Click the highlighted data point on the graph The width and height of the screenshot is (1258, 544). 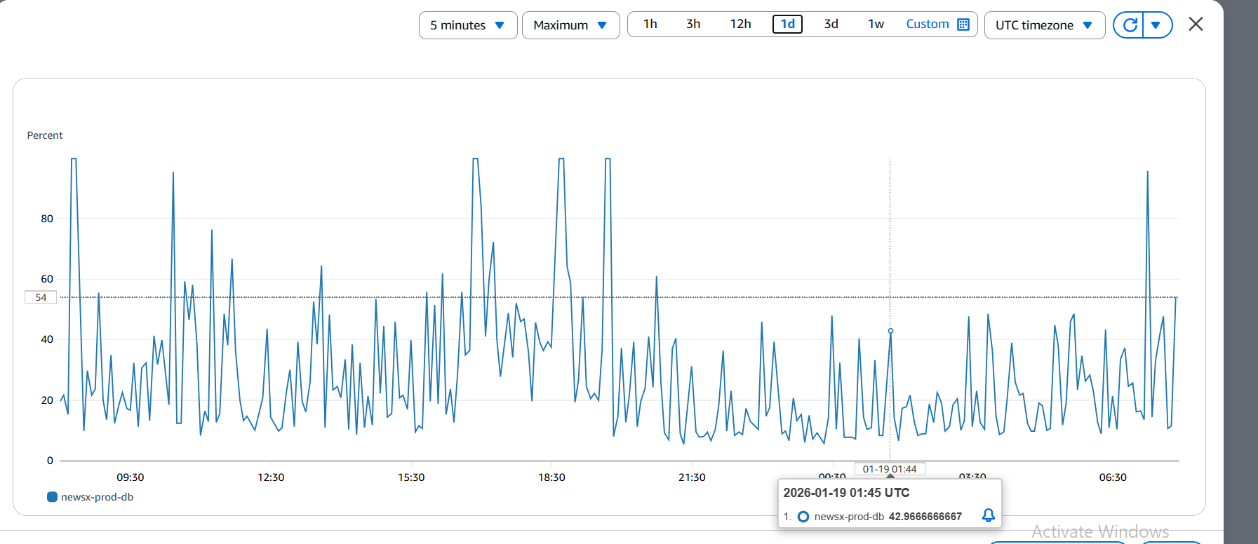tap(890, 331)
